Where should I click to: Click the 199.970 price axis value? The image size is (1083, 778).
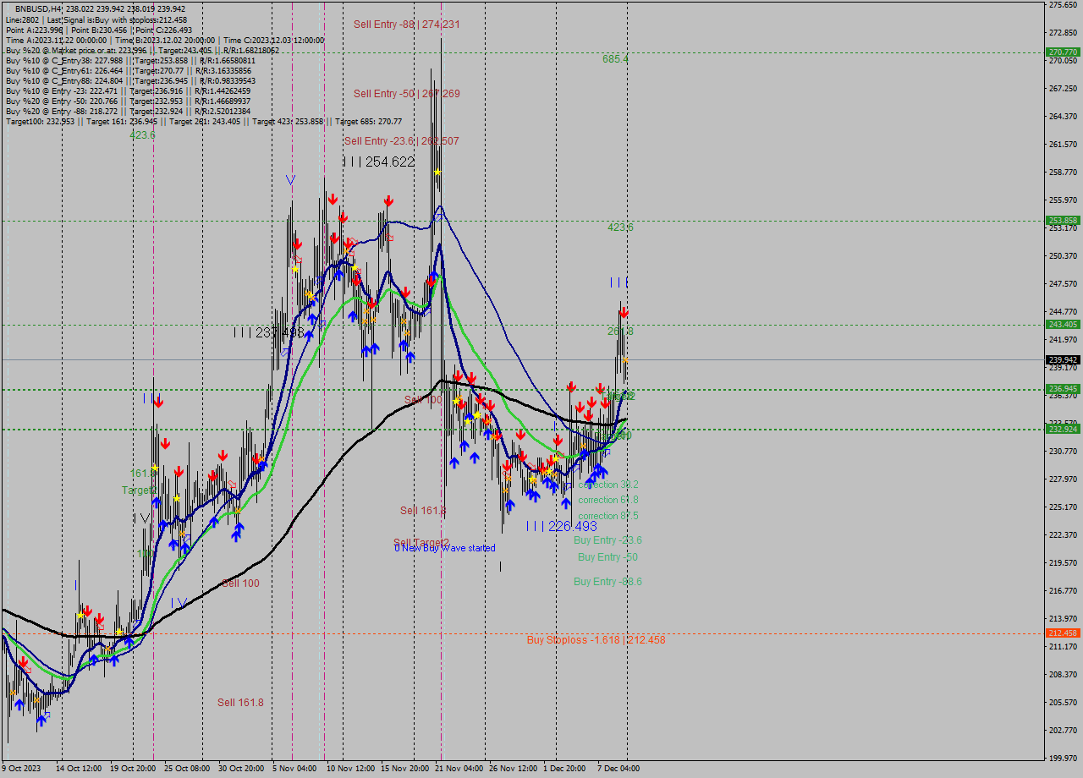pyautogui.click(x=1063, y=758)
